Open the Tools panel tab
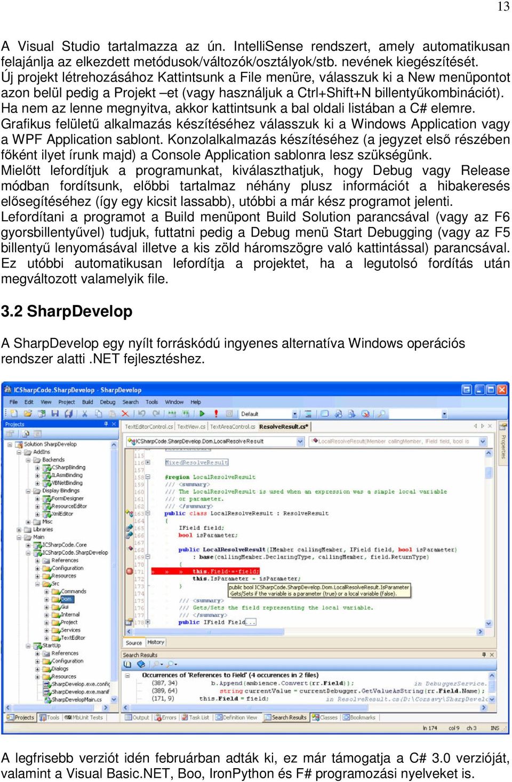This screenshot has height=782, width=512. [x=50, y=717]
